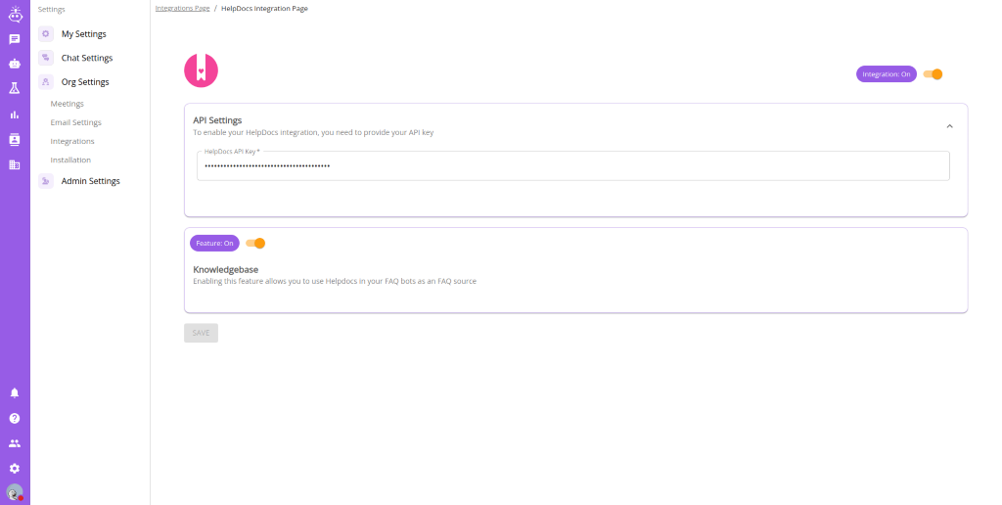Go back via Integrations Page breadcrumb
This screenshot has height=505, width=1002.
tap(183, 8)
